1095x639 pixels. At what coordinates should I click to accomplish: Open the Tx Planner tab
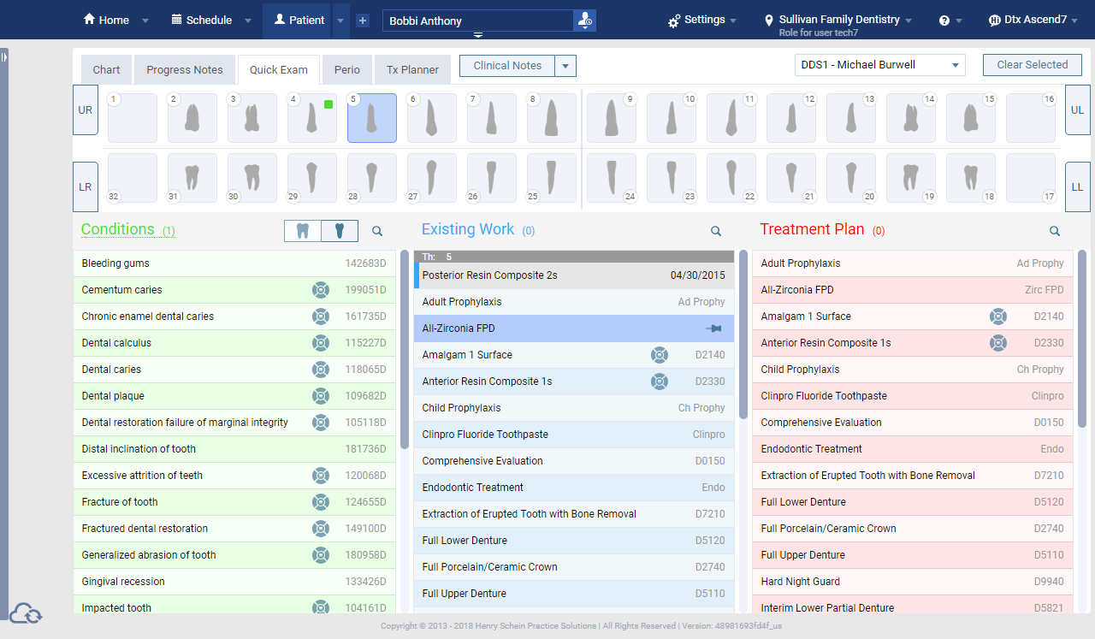(x=412, y=69)
